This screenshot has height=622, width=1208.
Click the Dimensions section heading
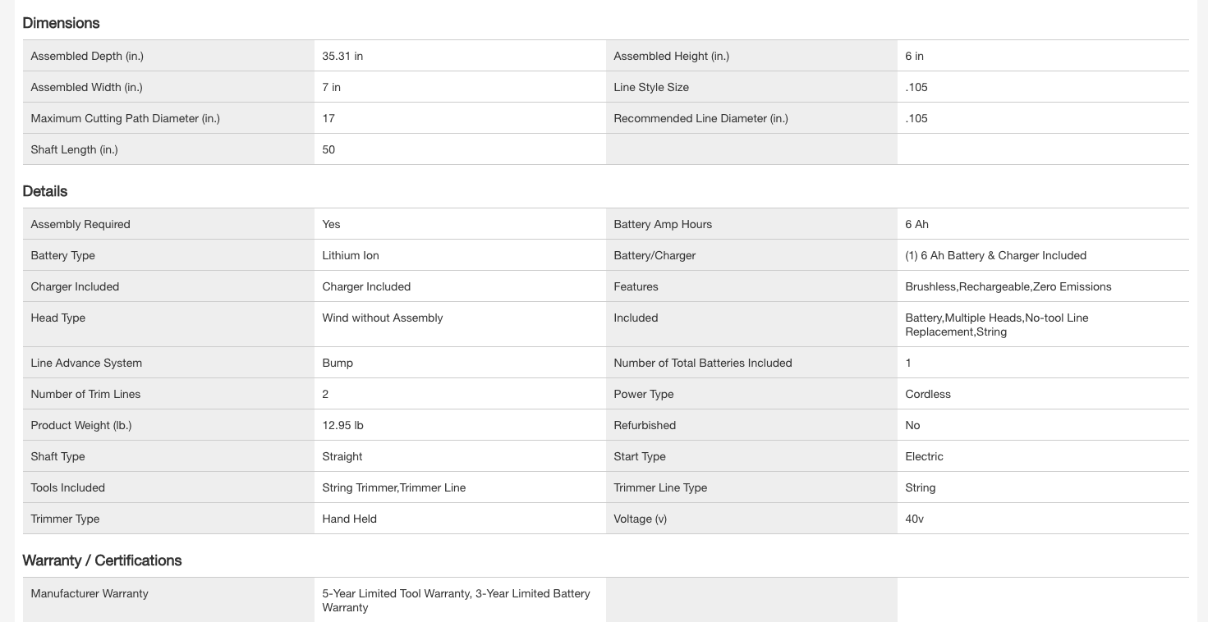[x=61, y=23]
